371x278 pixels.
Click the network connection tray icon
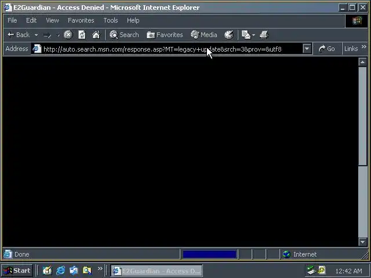(x=311, y=270)
